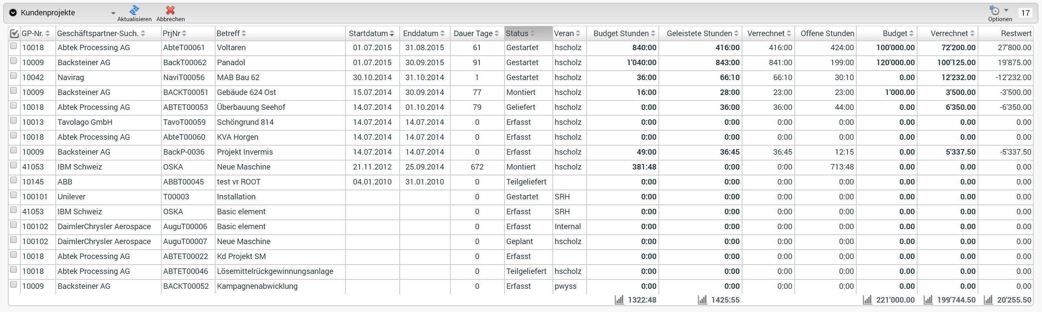Click the Verrechnet value 5'337.50

960,152
